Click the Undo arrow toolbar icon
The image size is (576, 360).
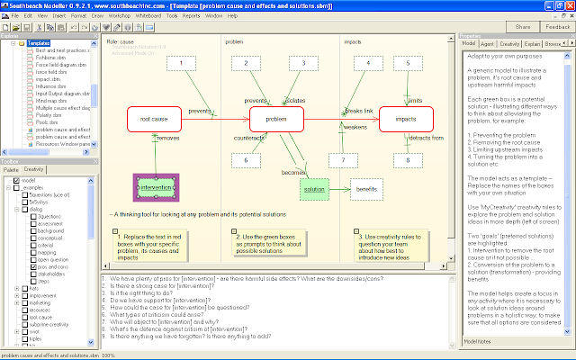tap(74, 28)
